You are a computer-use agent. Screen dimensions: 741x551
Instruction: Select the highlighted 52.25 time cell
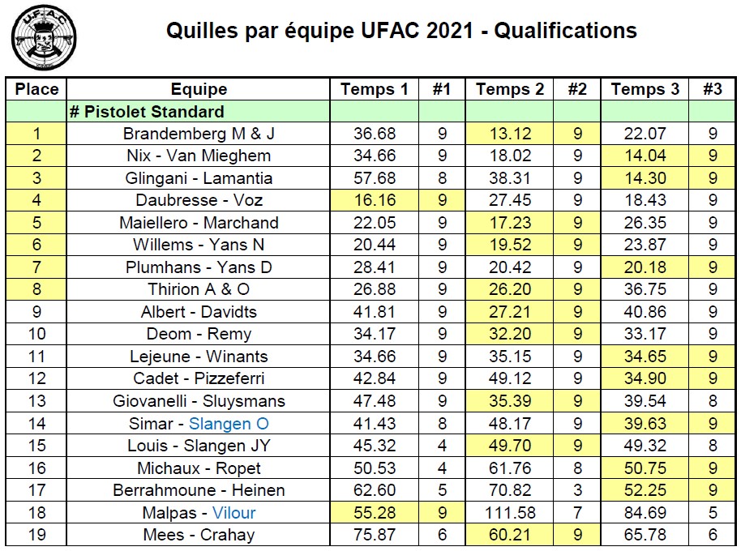click(x=645, y=490)
